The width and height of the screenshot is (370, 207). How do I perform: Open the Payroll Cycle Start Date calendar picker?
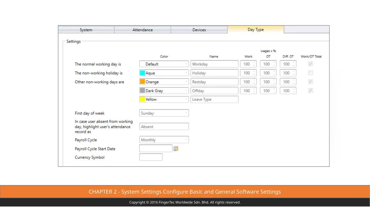click(x=176, y=149)
